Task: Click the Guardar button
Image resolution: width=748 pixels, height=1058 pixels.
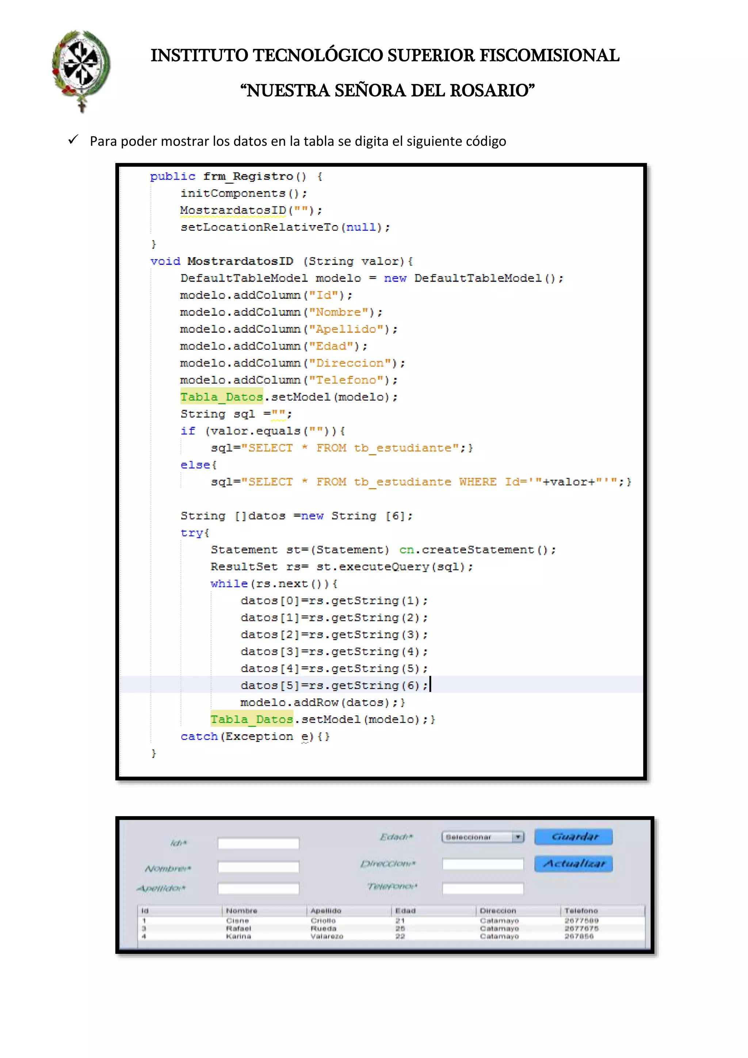Action: [x=573, y=837]
